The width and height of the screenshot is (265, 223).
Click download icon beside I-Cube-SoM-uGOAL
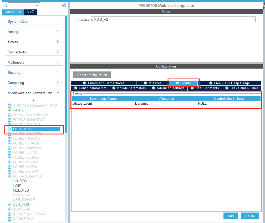tap(10, 176)
